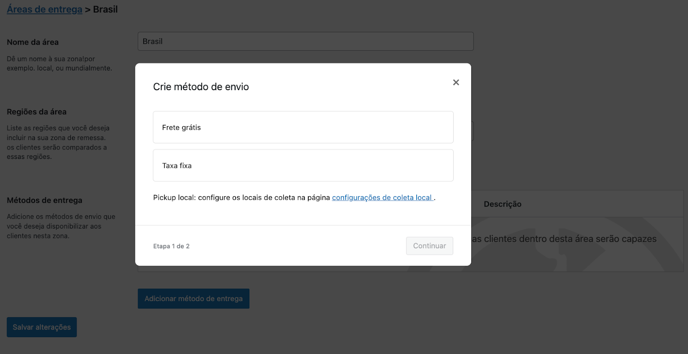Screen dimensions: 688x354
Task: Select the Frete grátis shipping option
Action: coord(303,127)
